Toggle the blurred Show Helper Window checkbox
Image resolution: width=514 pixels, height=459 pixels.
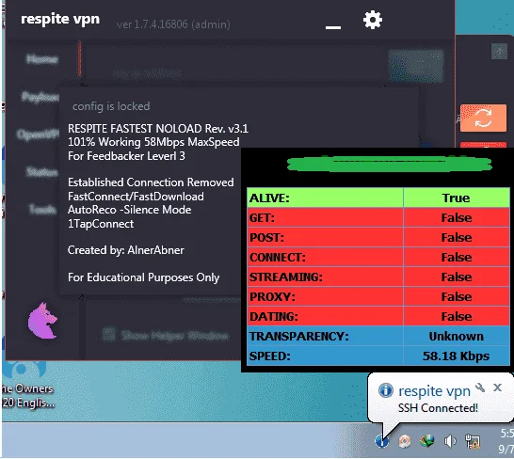[x=108, y=335]
